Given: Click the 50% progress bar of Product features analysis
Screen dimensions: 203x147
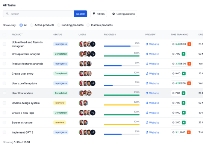Looking at the screenshot, I should pyautogui.click(x=122, y=66).
